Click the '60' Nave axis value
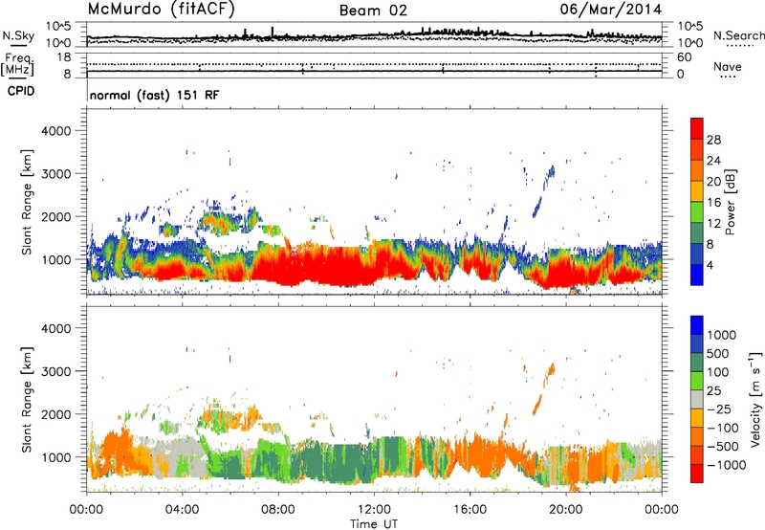The width and height of the screenshot is (765, 530). 684,57
